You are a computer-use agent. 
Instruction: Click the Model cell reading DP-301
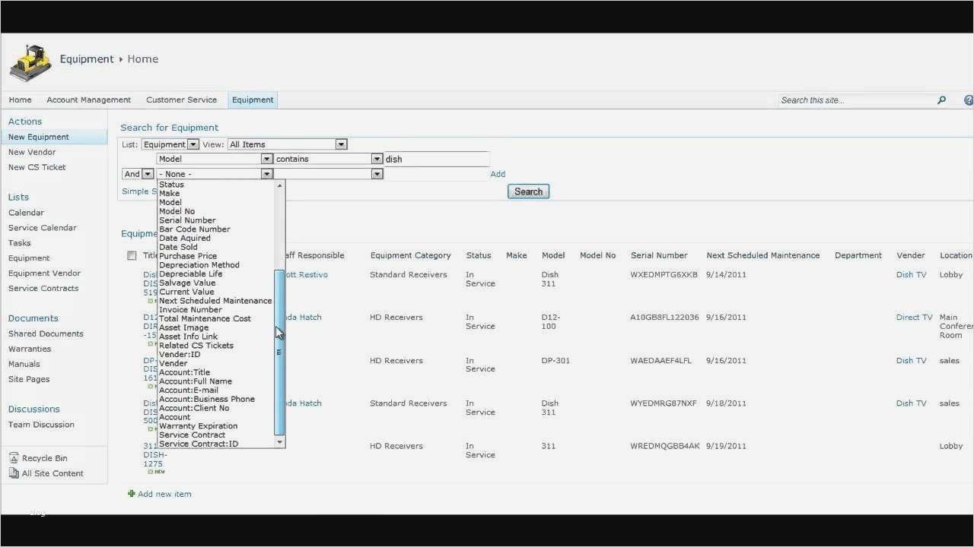click(x=555, y=361)
